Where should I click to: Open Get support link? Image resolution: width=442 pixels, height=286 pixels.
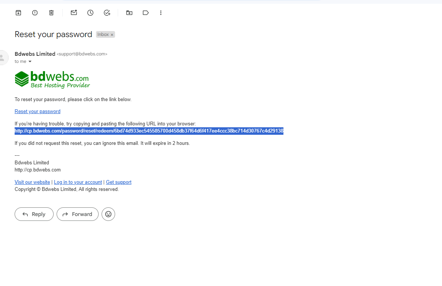[x=119, y=182]
